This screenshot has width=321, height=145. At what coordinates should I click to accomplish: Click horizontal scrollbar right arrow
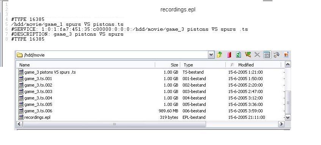[281, 124]
